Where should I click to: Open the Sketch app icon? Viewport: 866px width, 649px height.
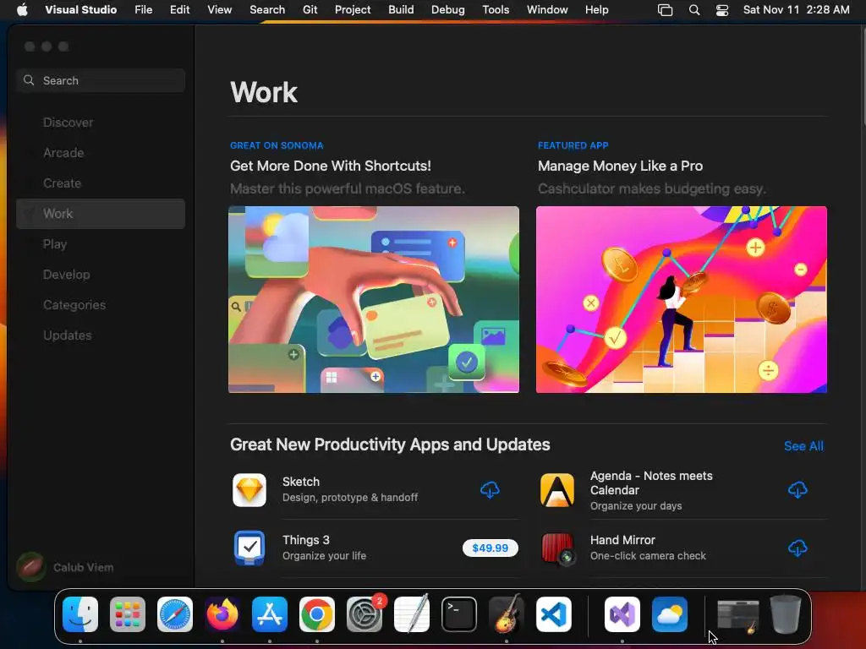(249, 490)
